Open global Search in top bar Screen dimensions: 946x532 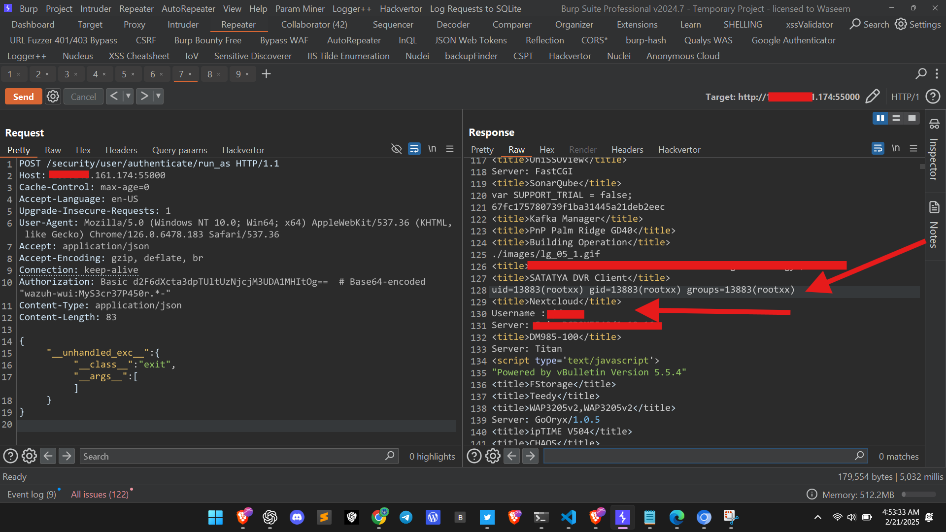870,24
